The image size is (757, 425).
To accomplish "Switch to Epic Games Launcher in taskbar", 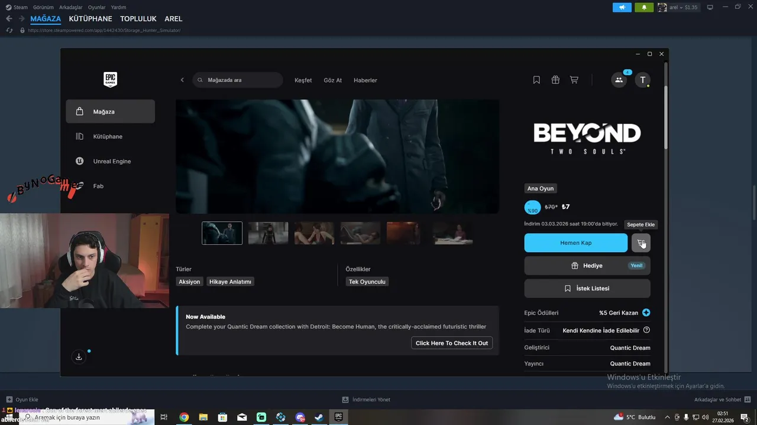I will tap(338, 417).
